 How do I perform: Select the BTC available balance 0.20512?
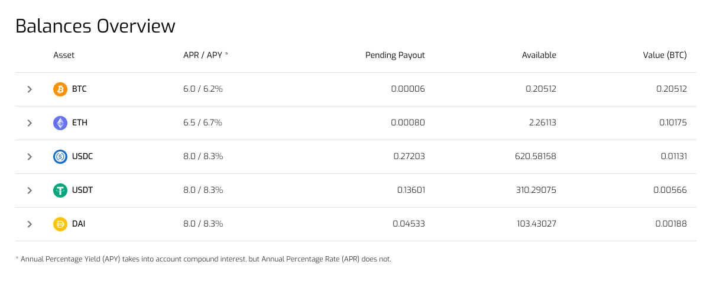pos(541,89)
